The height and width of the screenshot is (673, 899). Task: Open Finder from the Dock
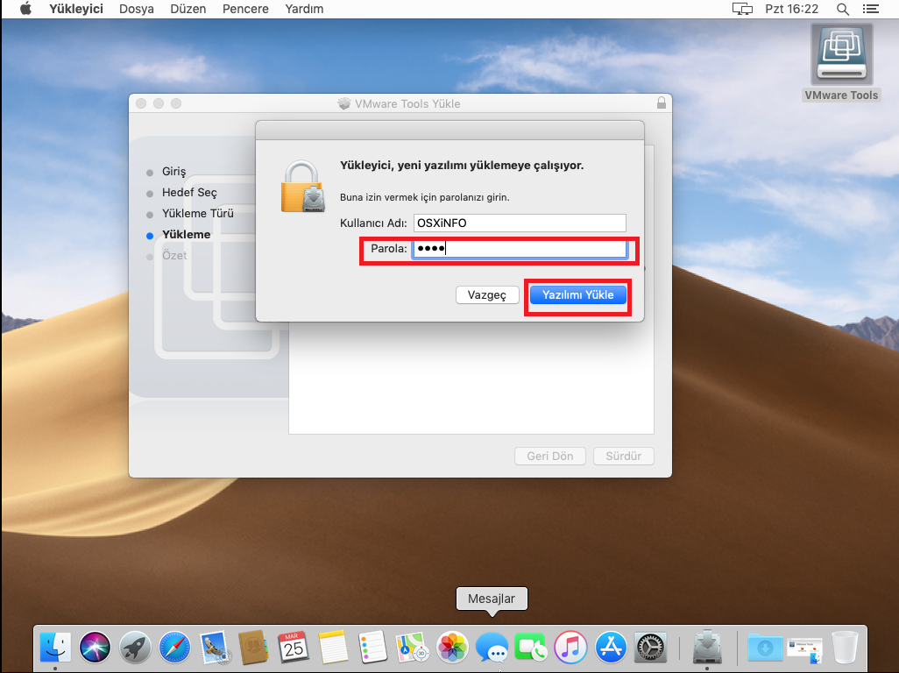(55, 648)
